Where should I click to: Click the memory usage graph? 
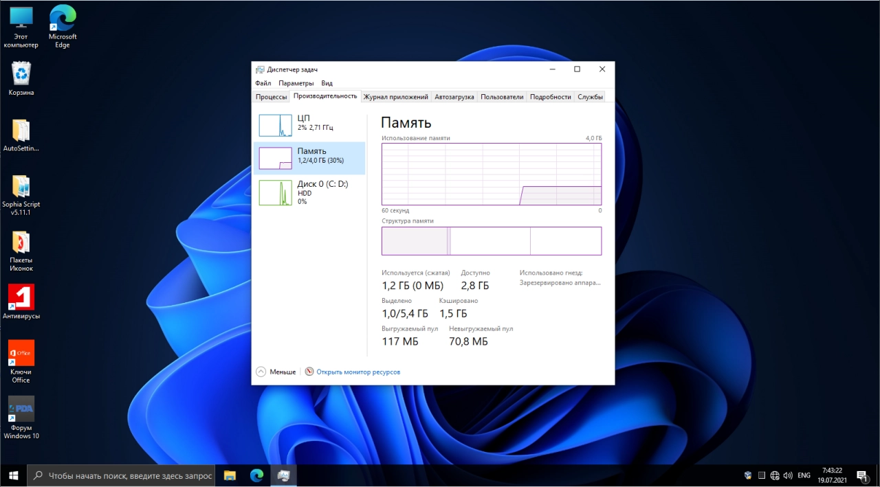[x=492, y=174]
